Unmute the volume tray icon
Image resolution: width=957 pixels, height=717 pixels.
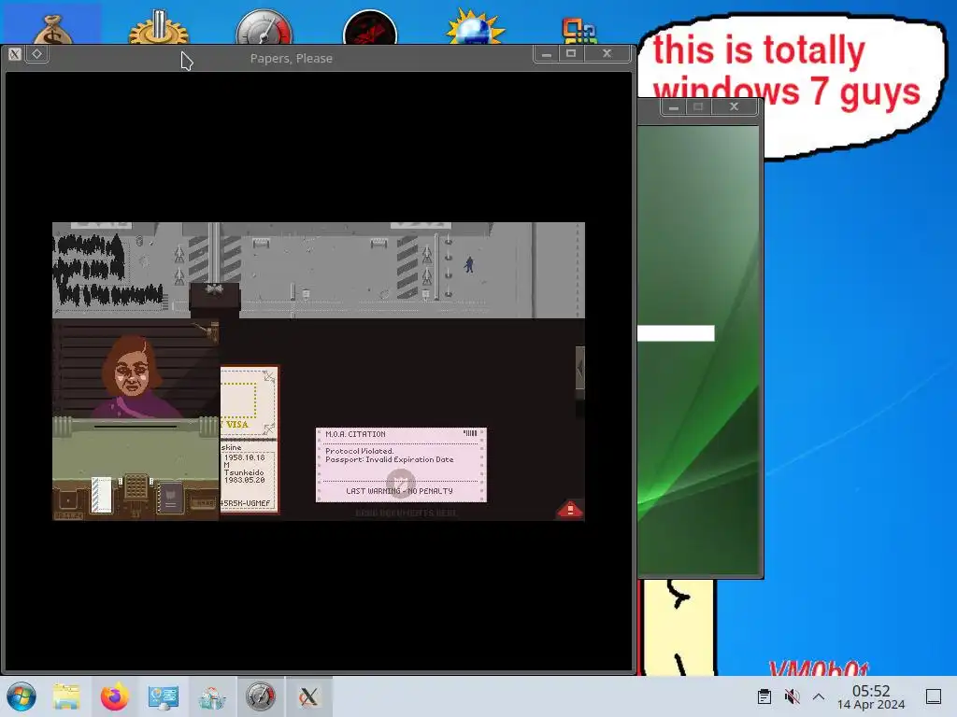tap(792, 696)
